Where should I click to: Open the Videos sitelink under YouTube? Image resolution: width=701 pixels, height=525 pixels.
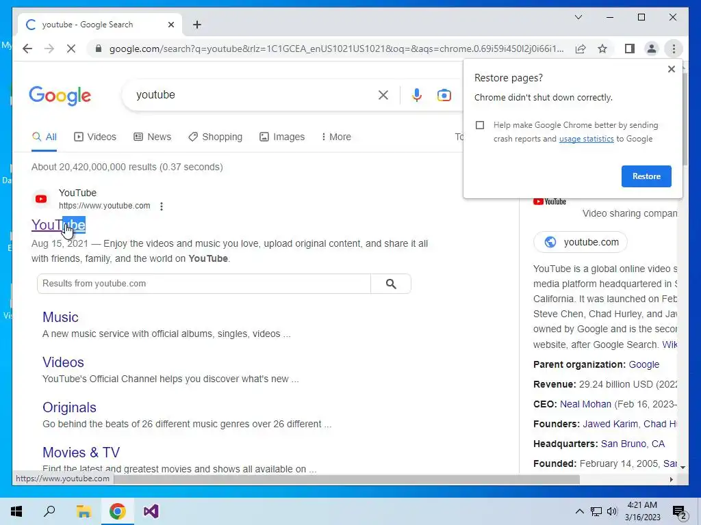pos(63,362)
